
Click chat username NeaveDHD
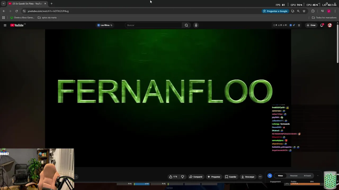(276, 127)
